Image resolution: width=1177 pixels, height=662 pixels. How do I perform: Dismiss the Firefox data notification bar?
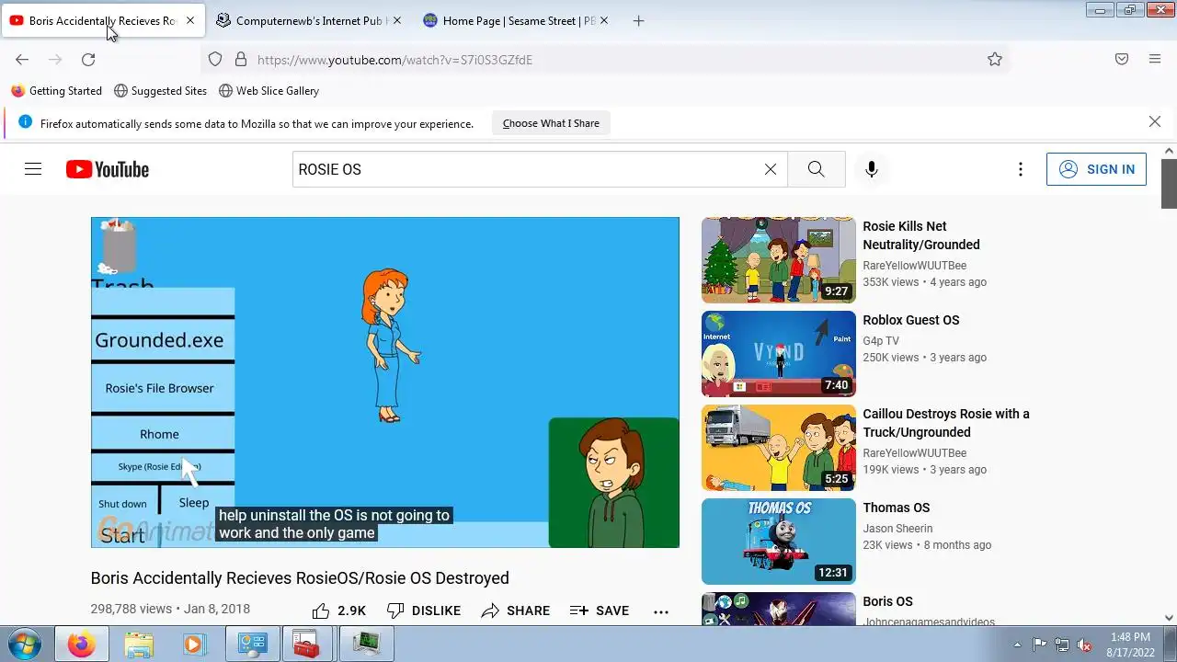click(x=1155, y=122)
